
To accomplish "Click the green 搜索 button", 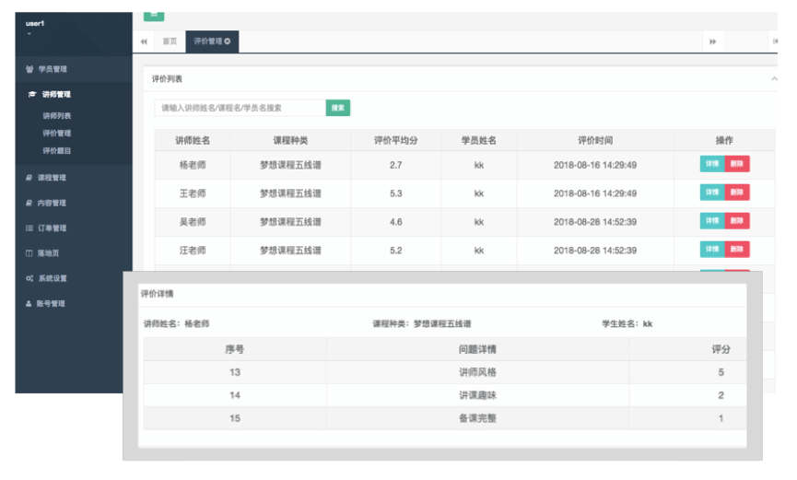I will 338,108.
